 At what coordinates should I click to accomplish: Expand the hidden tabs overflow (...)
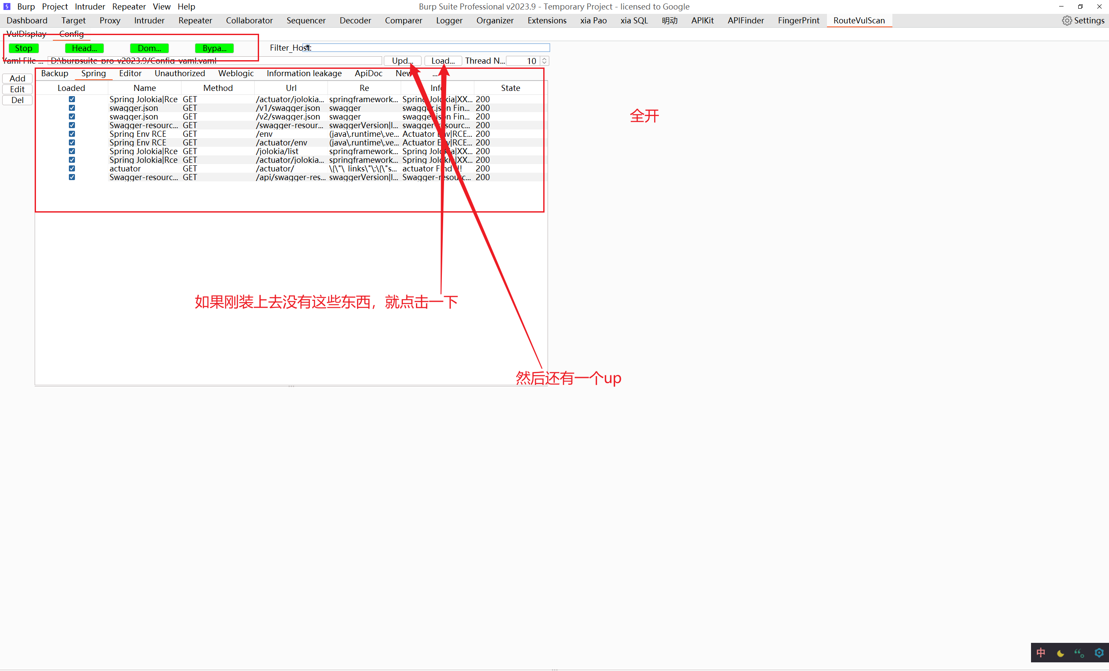coord(435,74)
